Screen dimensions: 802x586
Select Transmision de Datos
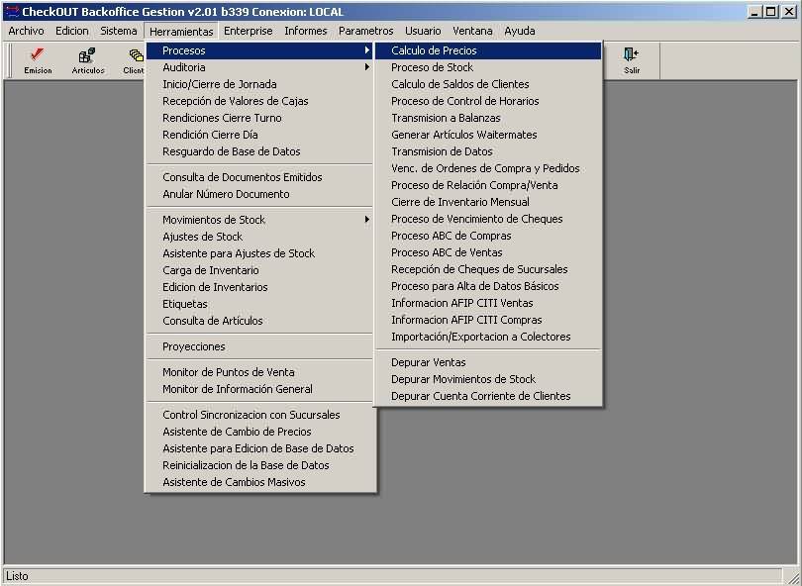click(488, 151)
